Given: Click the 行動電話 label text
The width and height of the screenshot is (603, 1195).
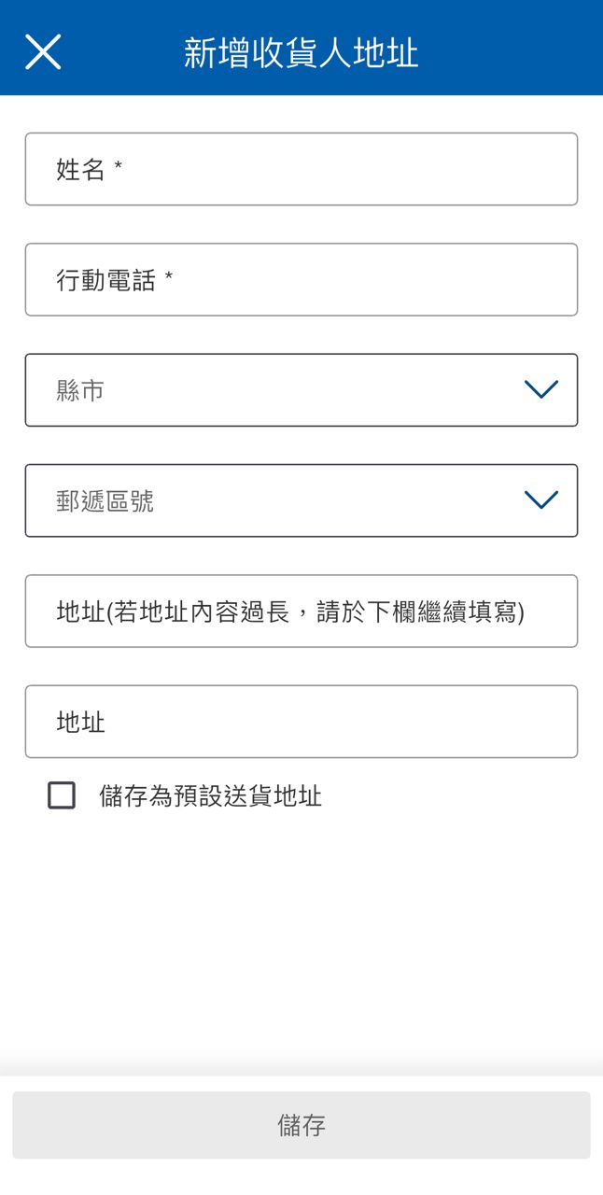Looking at the screenshot, I should coord(105,280).
